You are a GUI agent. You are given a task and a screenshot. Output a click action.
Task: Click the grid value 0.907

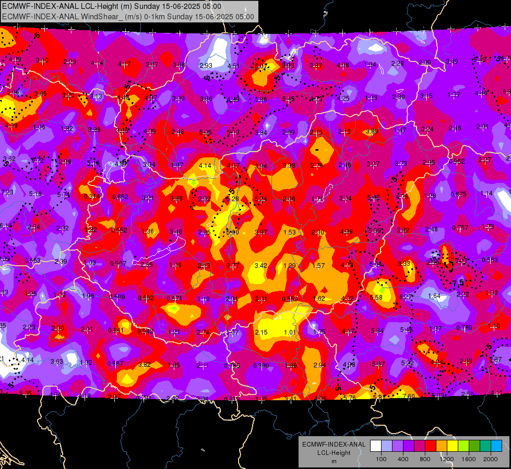pyautogui.click(x=118, y=263)
